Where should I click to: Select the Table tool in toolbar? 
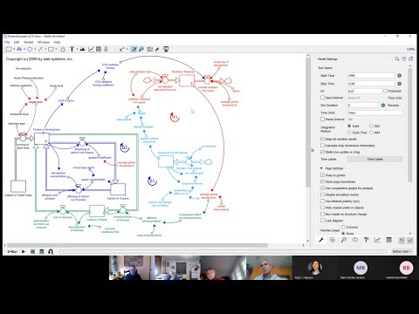(x=99, y=49)
